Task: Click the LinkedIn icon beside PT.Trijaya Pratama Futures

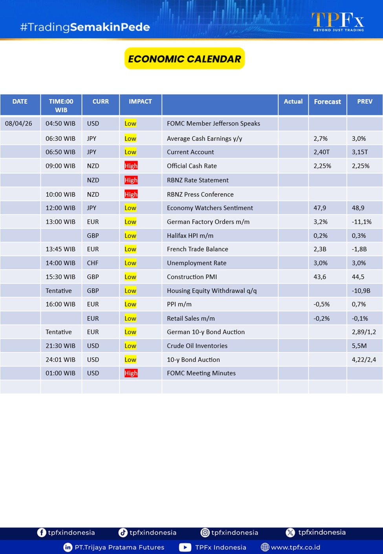Action: click(68, 547)
